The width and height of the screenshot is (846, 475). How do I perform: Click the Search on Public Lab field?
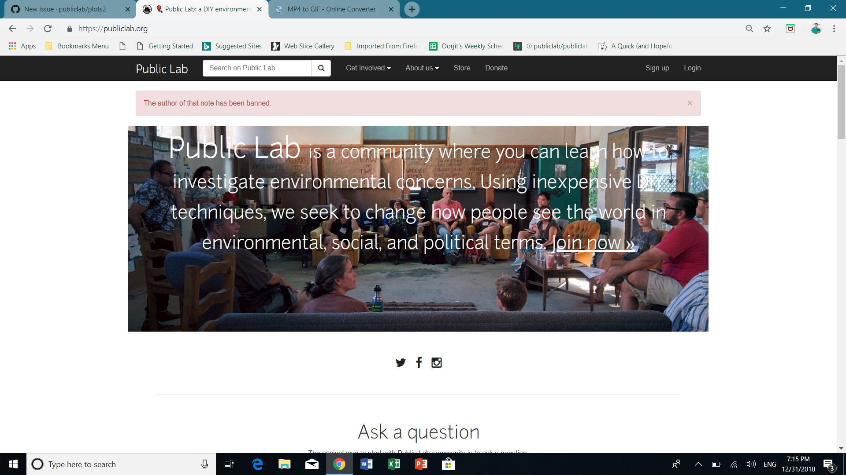pyautogui.click(x=257, y=68)
